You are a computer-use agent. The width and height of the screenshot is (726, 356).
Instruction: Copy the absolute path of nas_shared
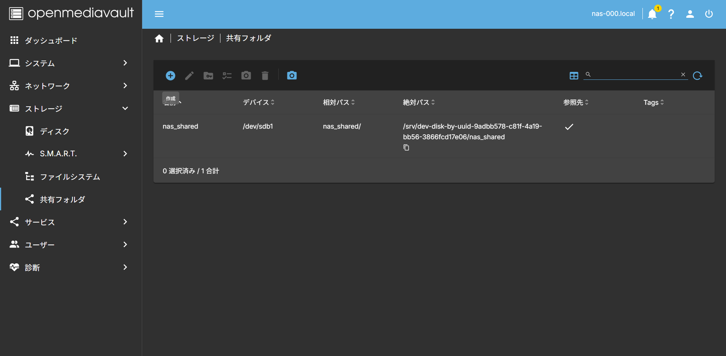[x=406, y=148]
